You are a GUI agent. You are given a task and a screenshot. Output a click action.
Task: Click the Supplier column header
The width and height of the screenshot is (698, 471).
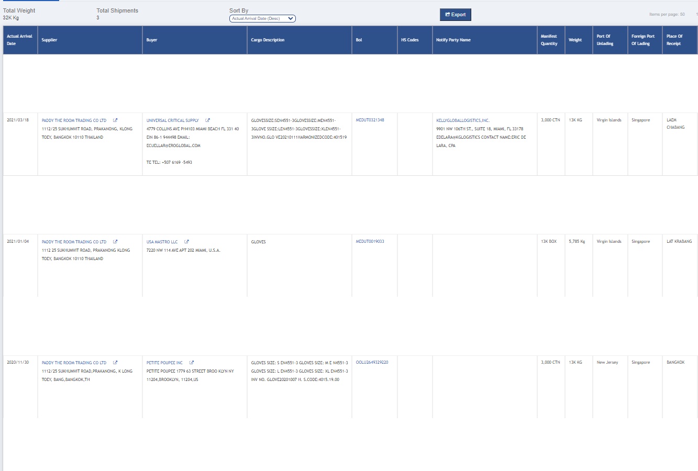click(x=49, y=40)
